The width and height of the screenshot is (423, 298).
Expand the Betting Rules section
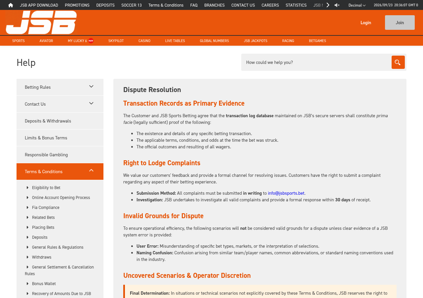coord(60,87)
